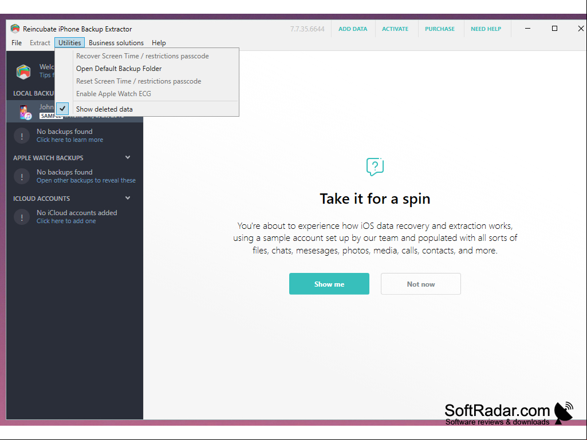Click warning icon beside No iCloud accounts added
This screenshot has width=587, height=440.
tap(22, 217)
